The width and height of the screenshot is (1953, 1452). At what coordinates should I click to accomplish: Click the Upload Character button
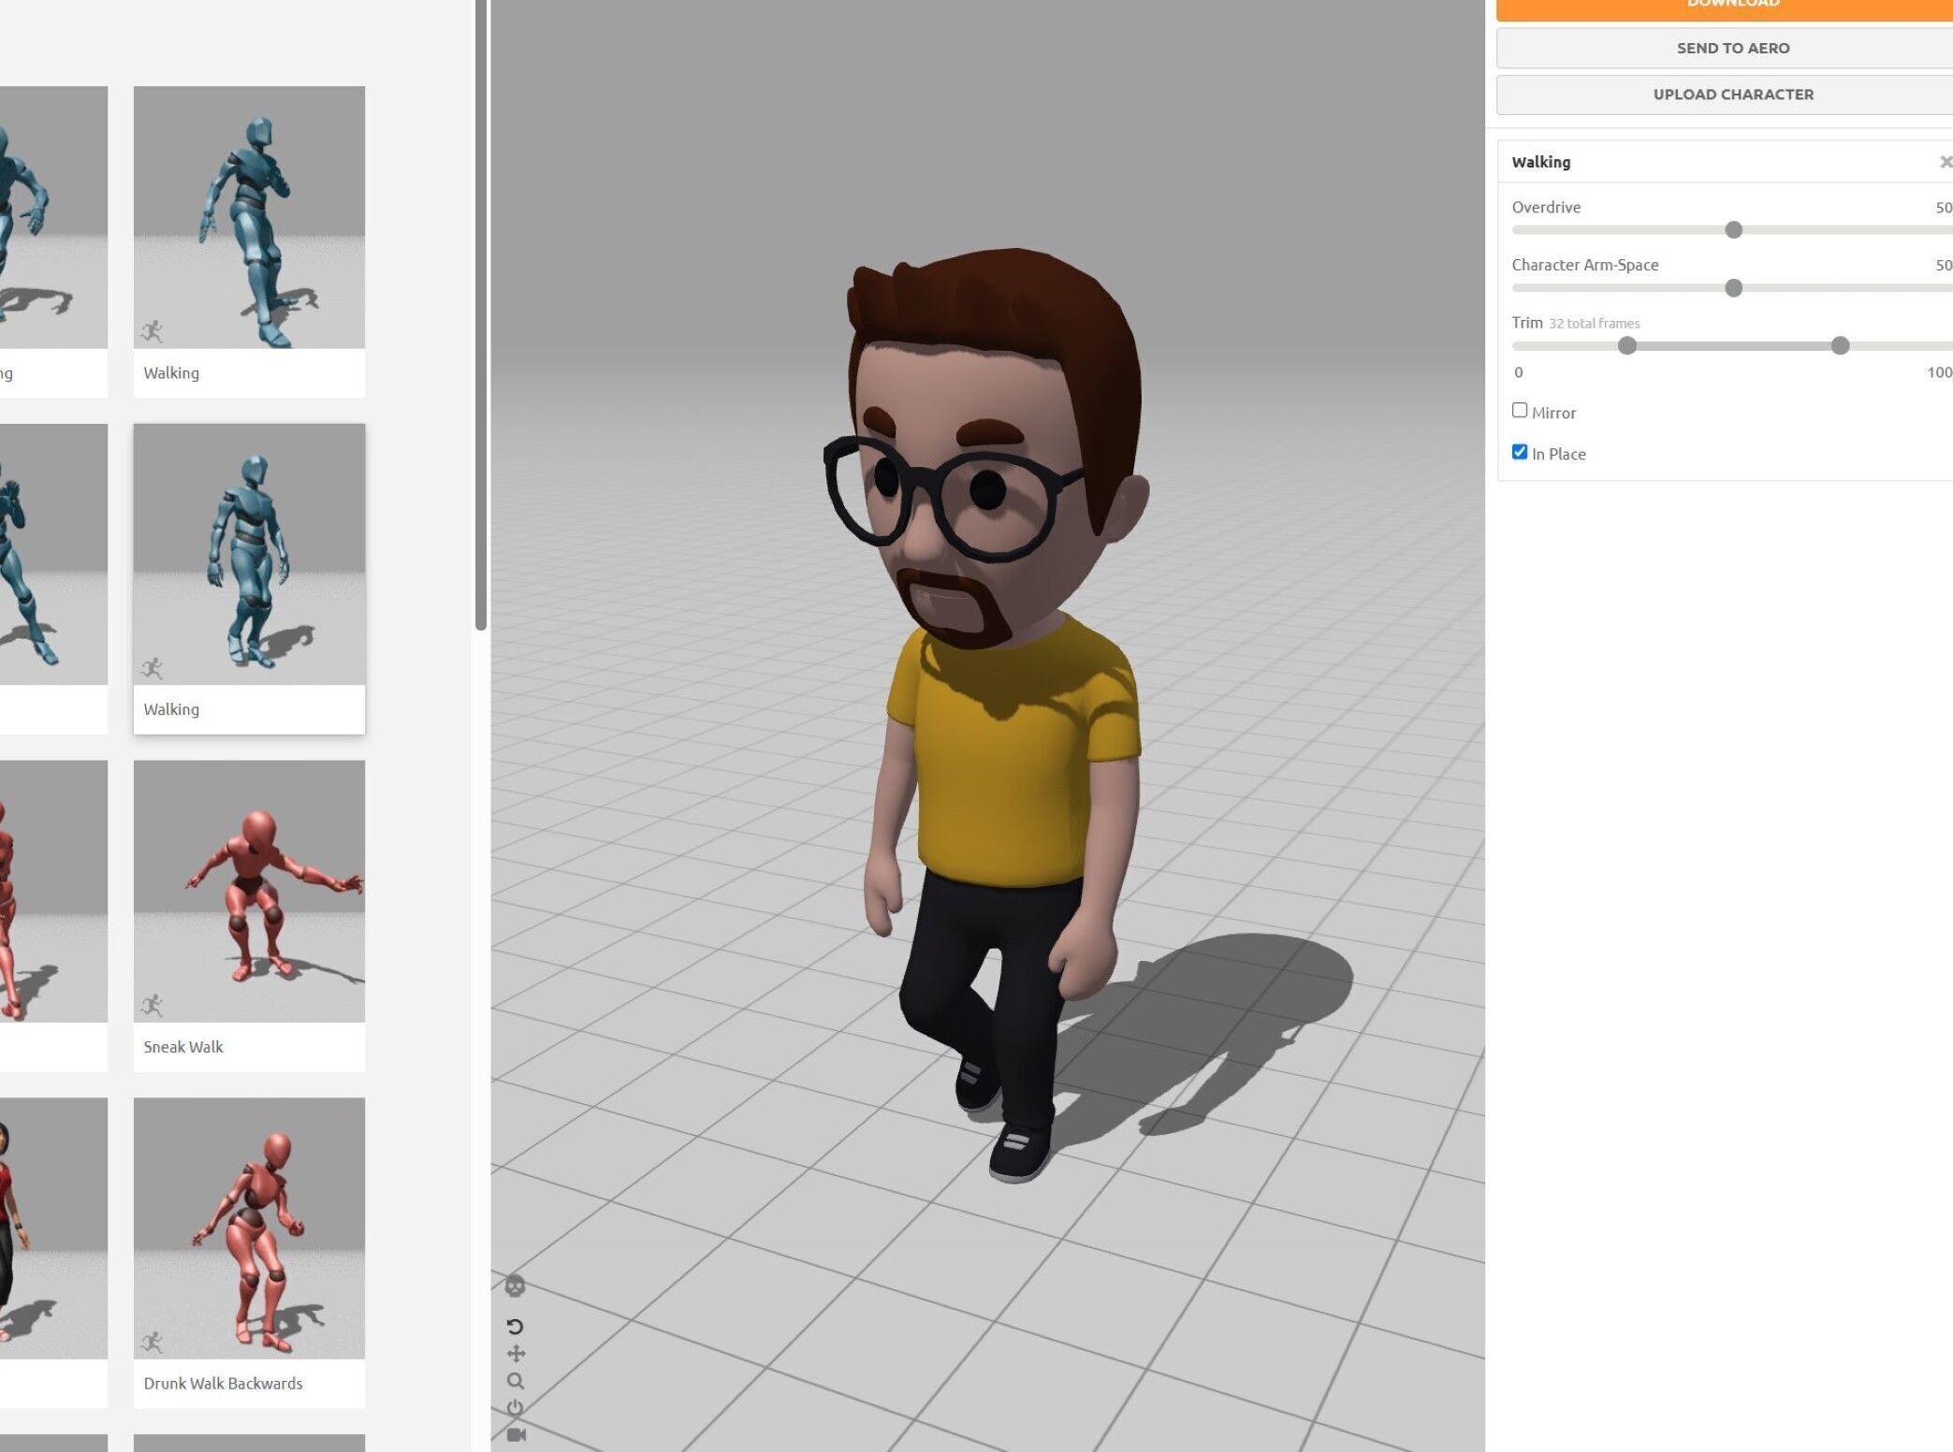coord(1725,94)
